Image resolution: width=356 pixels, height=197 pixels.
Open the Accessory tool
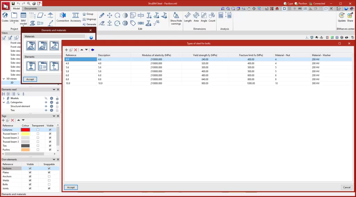tap(75, 16)
